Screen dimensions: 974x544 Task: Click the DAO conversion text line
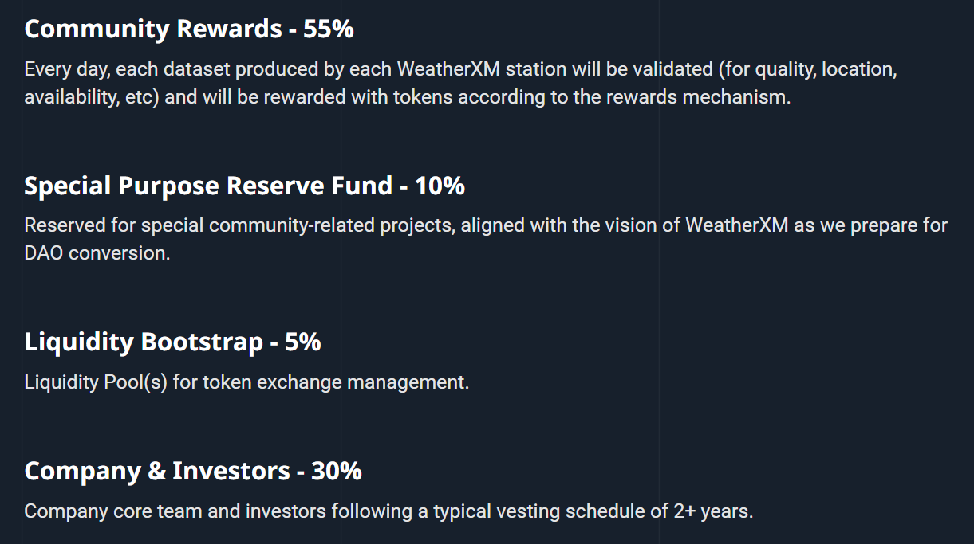(x=97, y=254)
